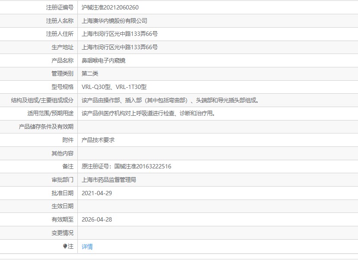Click the 生效日期 label
The width and height of the screenshot is (358, 260).
[63, 206]
